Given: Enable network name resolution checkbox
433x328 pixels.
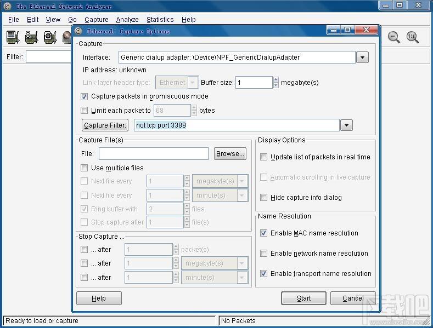Looking at the screenshot, I should point(264,254).
